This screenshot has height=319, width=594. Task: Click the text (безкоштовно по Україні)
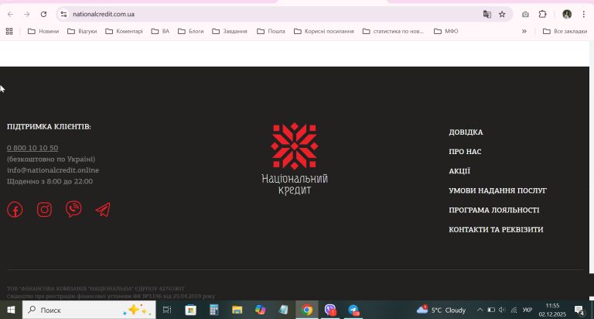[x=51, y=159]
